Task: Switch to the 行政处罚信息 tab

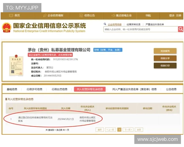Action: pos(59,89)
